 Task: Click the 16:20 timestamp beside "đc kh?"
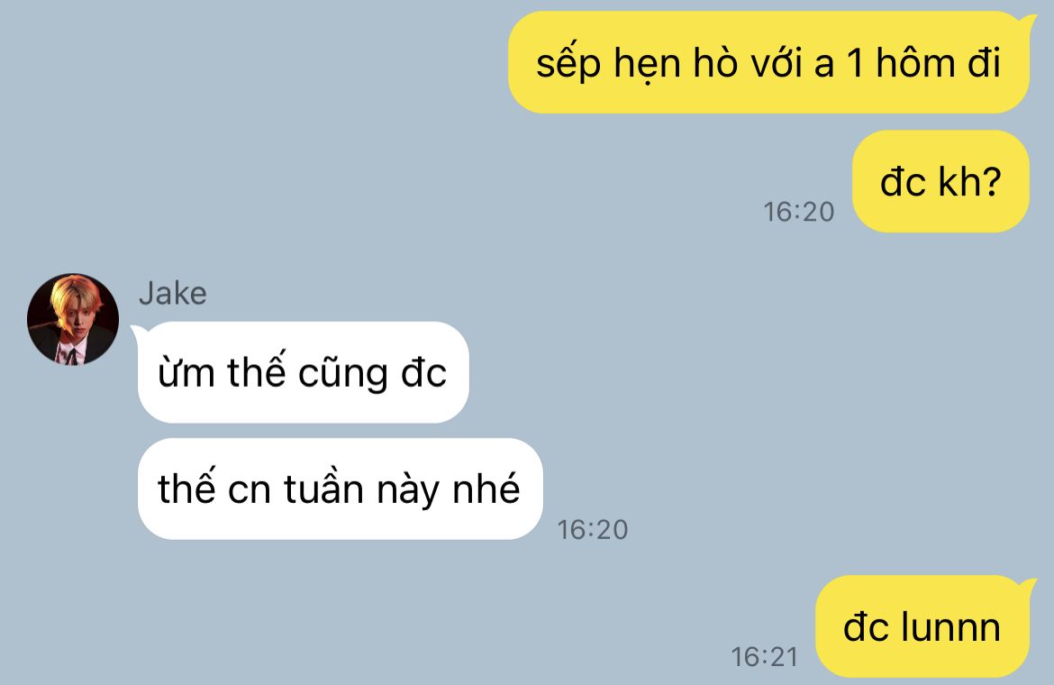click(798, 212)
